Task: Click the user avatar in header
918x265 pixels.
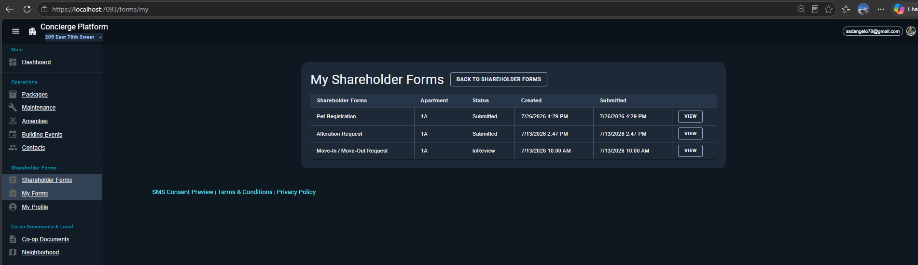Action: coord(911,31)
